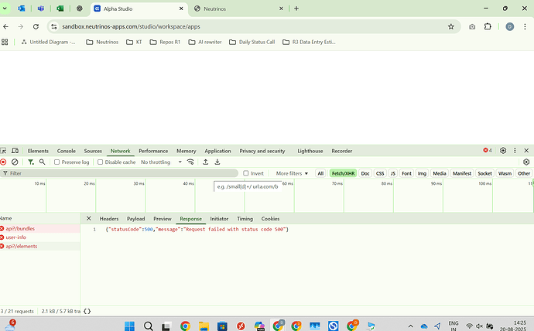Open the DevTools settings gear

(503, 150)
